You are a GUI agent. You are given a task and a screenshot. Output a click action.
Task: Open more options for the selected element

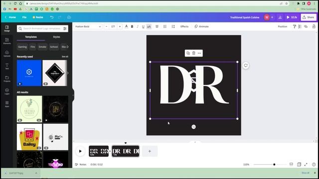pos(199,53)
